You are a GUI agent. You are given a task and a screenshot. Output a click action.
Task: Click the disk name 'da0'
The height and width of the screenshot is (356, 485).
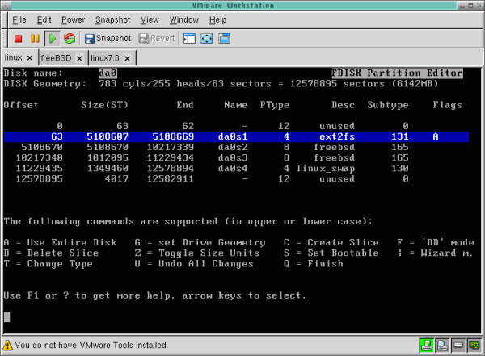tap(108, 73)
